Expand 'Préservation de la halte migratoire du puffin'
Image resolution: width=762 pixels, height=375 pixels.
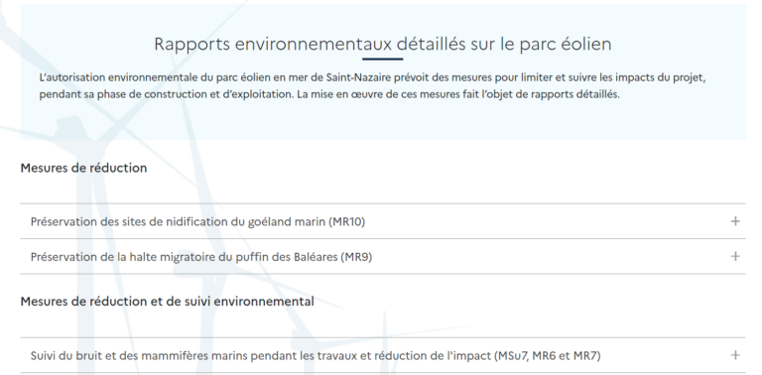click(x=383, y=257)
